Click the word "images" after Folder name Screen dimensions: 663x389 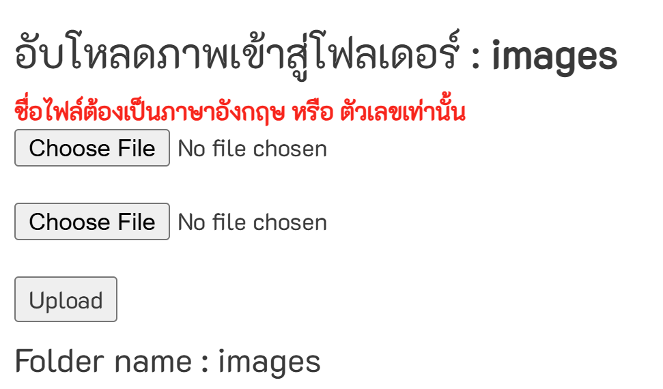click(x=269, y=361)
